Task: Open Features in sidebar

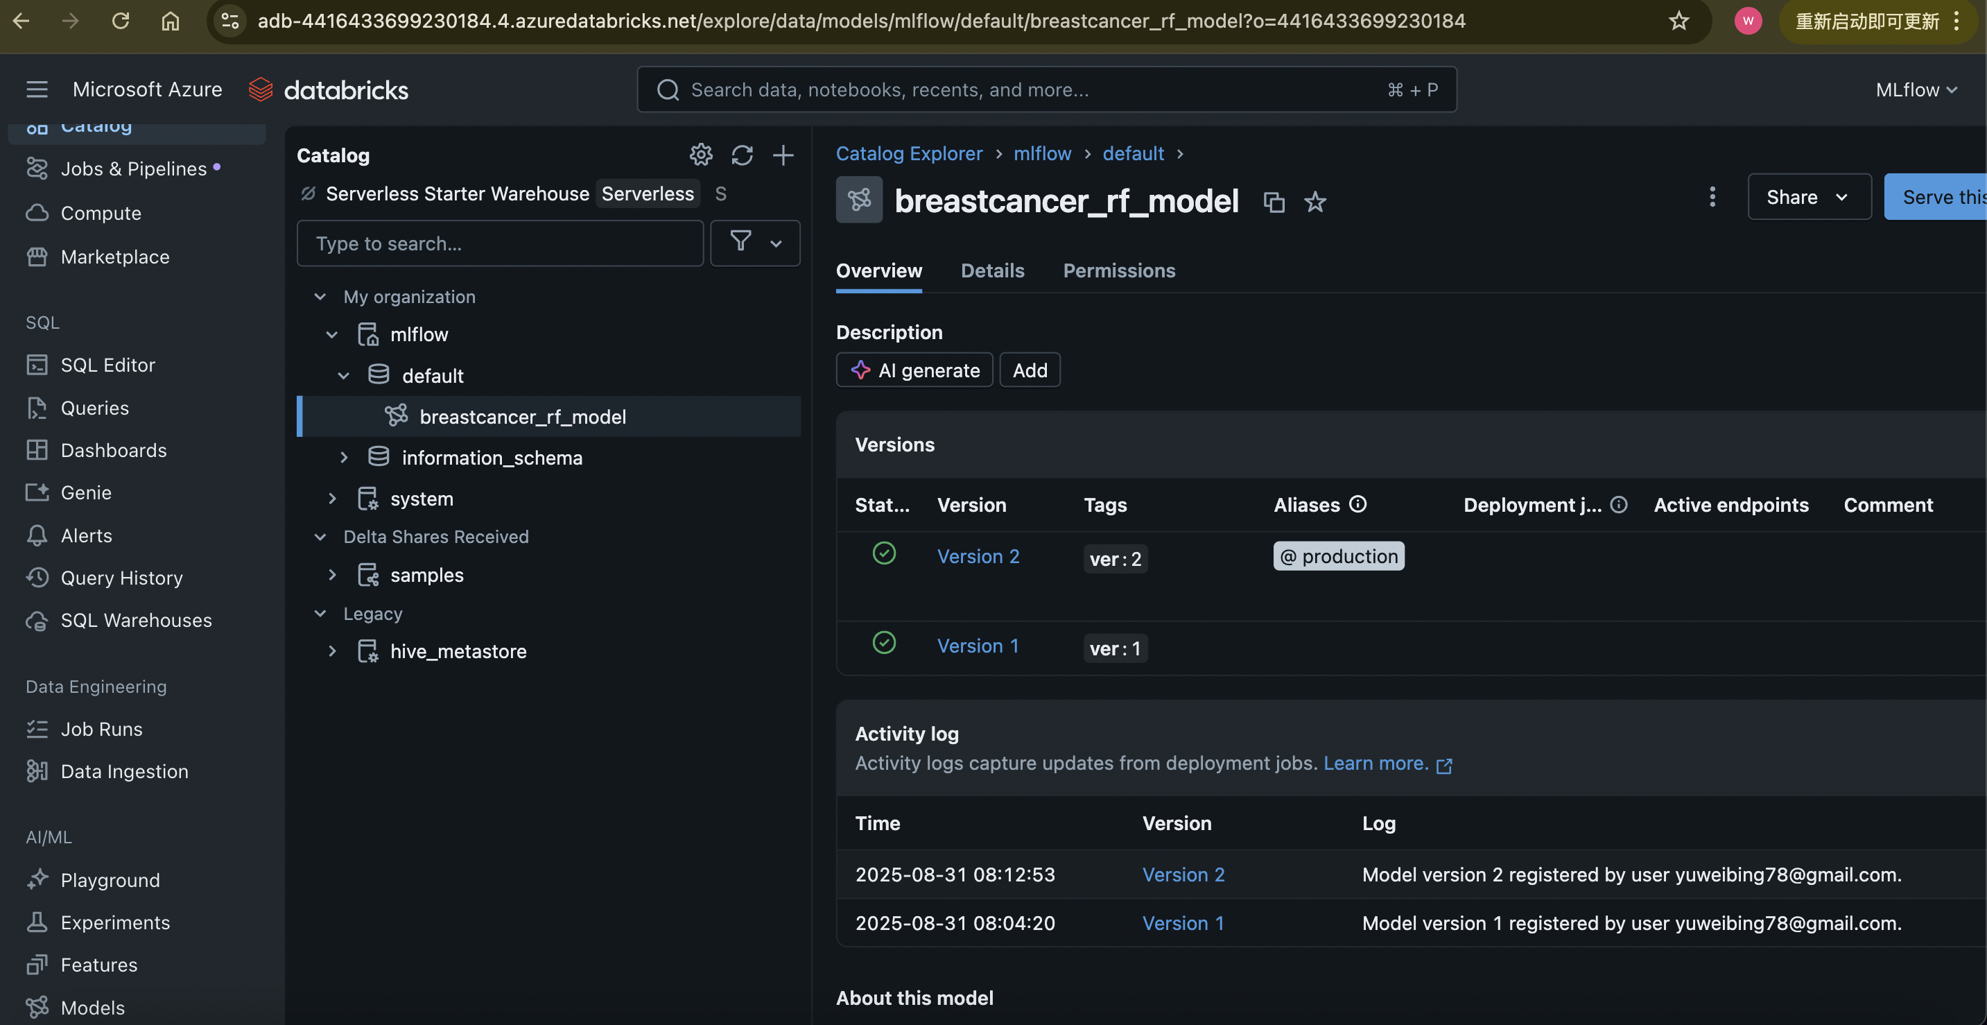Action: (x=100, y=965)
